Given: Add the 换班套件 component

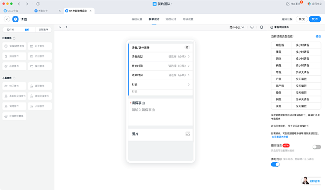Looking at the screenshot, I should pyautogui.click(x=40, y=66).
